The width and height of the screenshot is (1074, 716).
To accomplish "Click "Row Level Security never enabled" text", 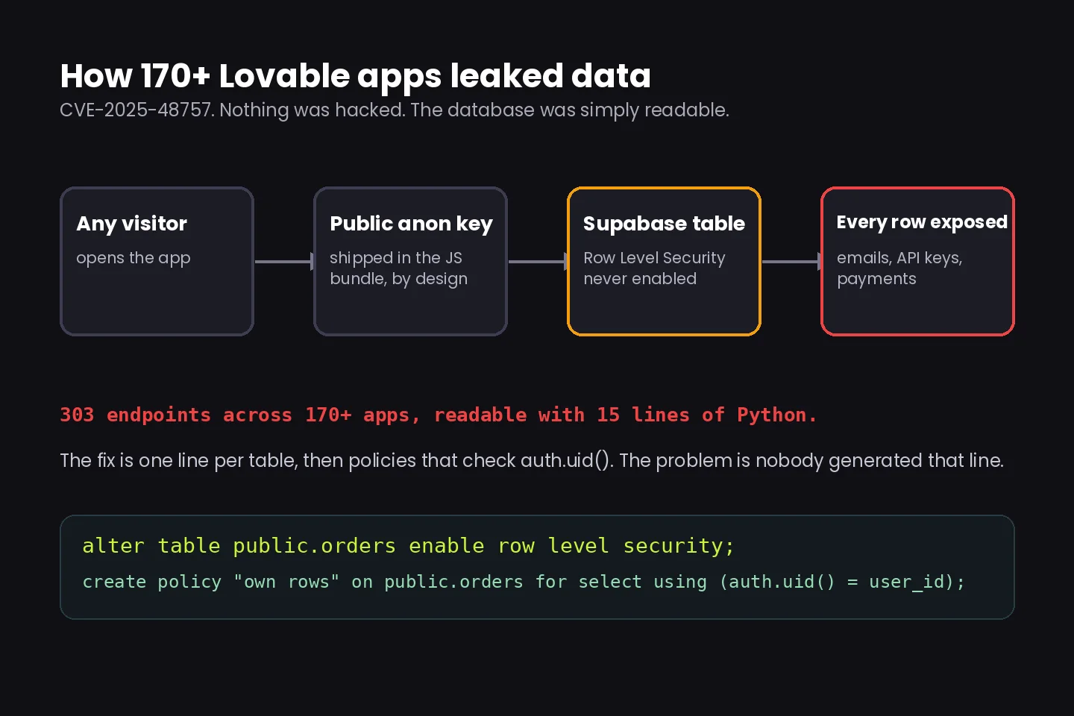I will [654, 268].
